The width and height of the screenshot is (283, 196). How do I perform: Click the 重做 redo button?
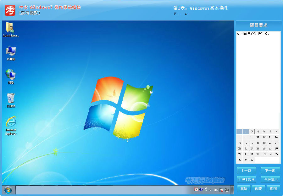[x=244, y=189]
